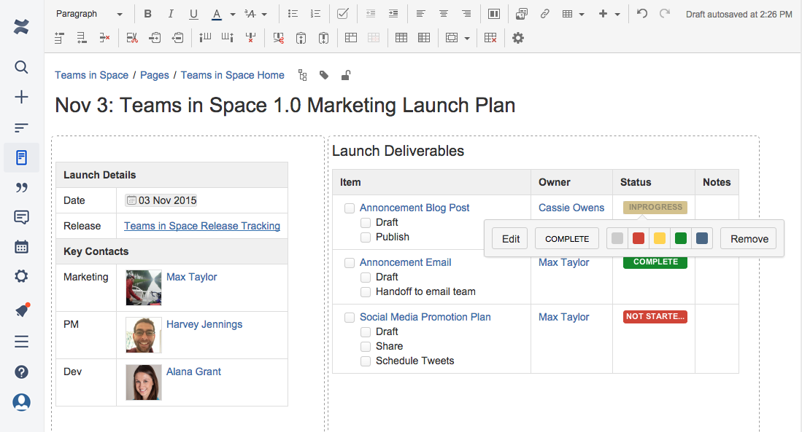Screen dimensions: 802x432
Task: Click the Undo arrow icon
Action: [x=642, y=14]
